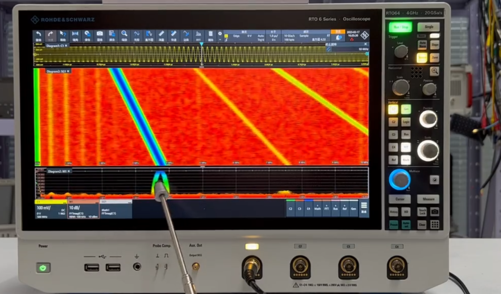The image size is (501, 294).
Task: Toggle the FFT hardware key
Action: coord(406,147)
